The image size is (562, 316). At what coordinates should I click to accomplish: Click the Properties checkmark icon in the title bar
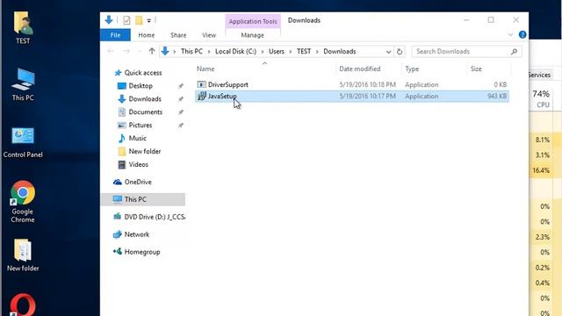click(126, 20)
